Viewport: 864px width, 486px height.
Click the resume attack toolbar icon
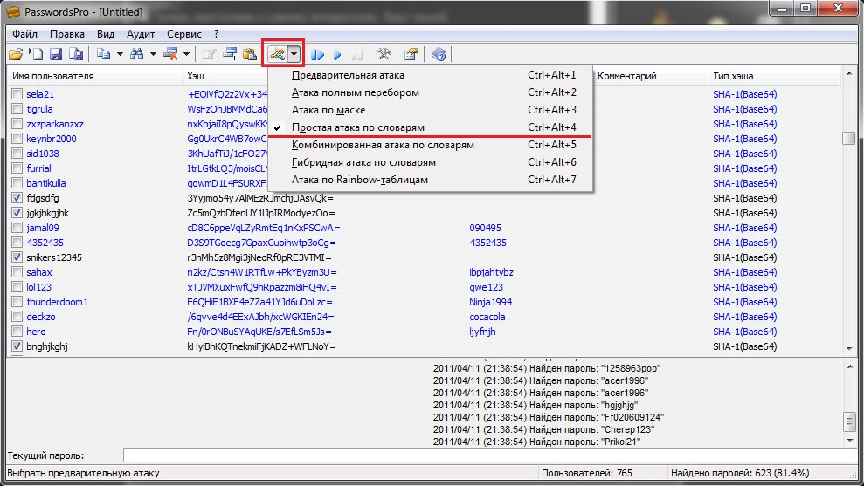tap(317, 55)
